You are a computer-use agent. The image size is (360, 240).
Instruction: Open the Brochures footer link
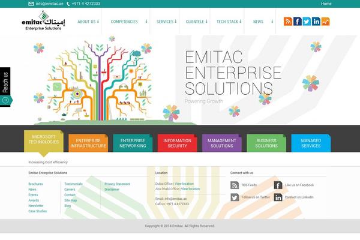(35, 184)
